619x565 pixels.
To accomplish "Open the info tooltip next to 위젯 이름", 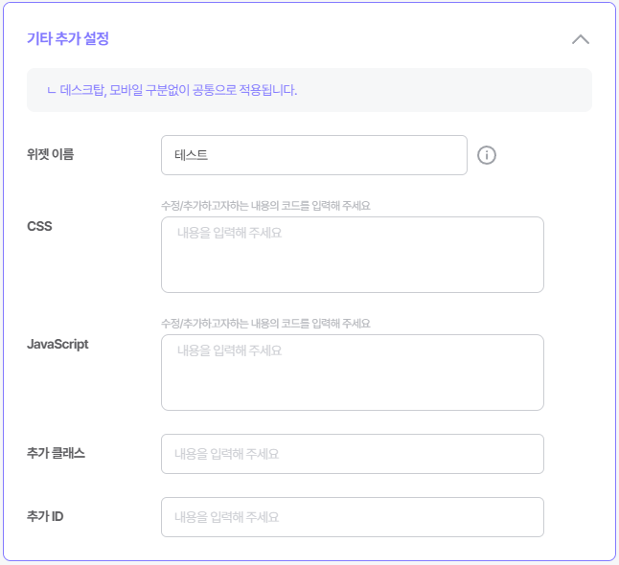I will [x=487, y=155].
